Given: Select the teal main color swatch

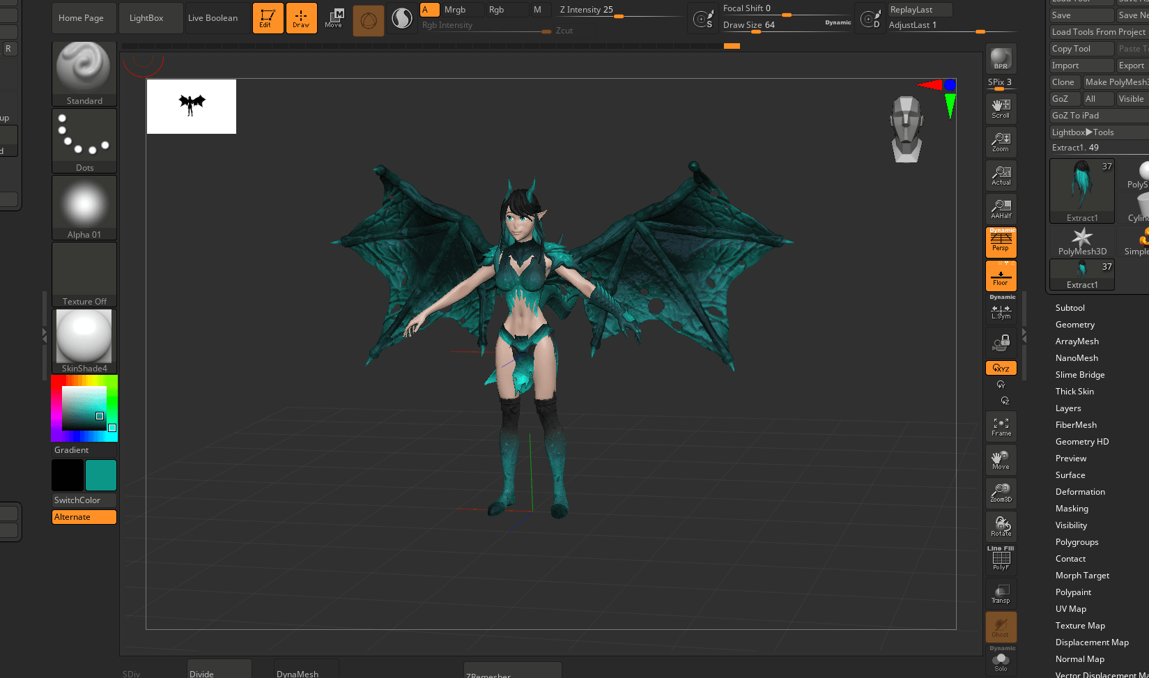Looking at the screenshot, I should tap(101, 475).
